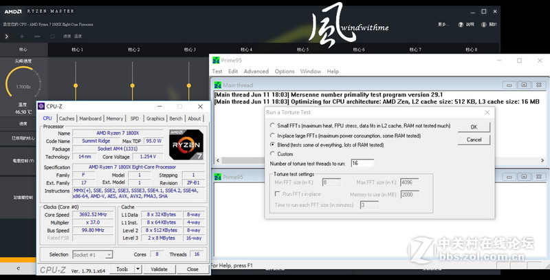550x280 pixels.
Task: Click Cancel in Run a Torture Test dialog
Action: 474,140
